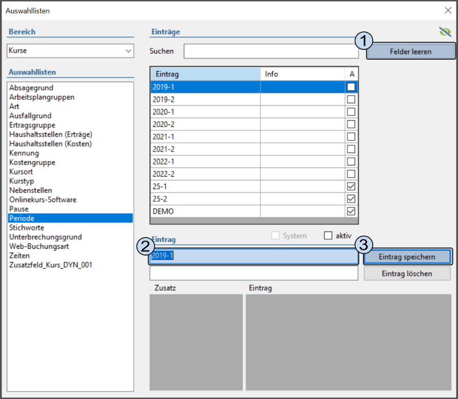The height and width of the screenshot is (399, 458).
Task: Open the Bereich dropdown showing Kurse
Action: (x=70, y=50)
